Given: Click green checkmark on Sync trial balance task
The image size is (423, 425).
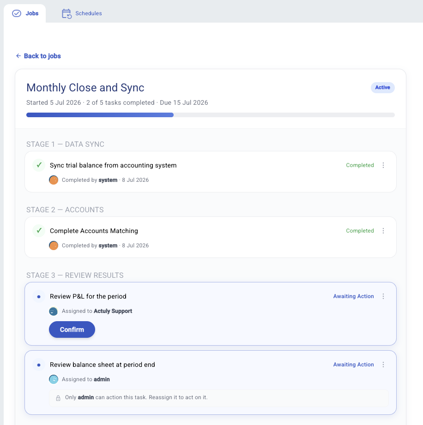Looking at the screenshot, I should click(x=39, y=165).
